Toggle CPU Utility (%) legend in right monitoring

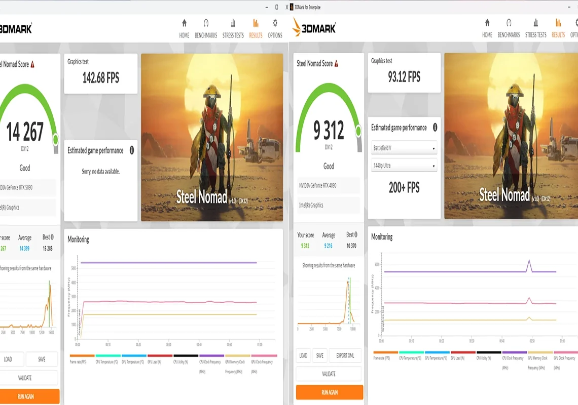(x=489, y=355)
